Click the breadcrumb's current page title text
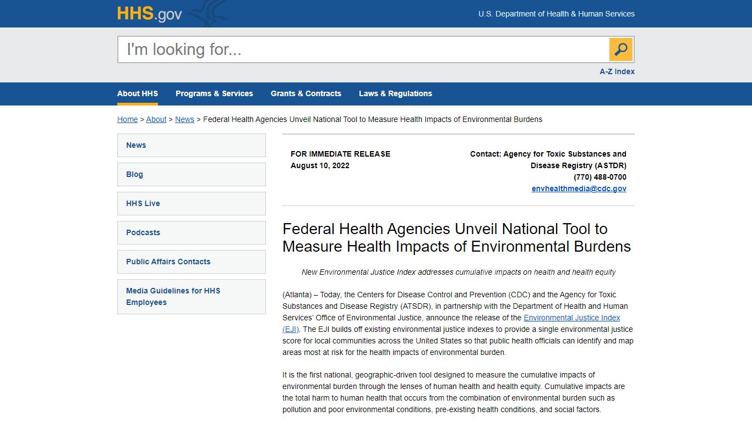 point(373,119)
